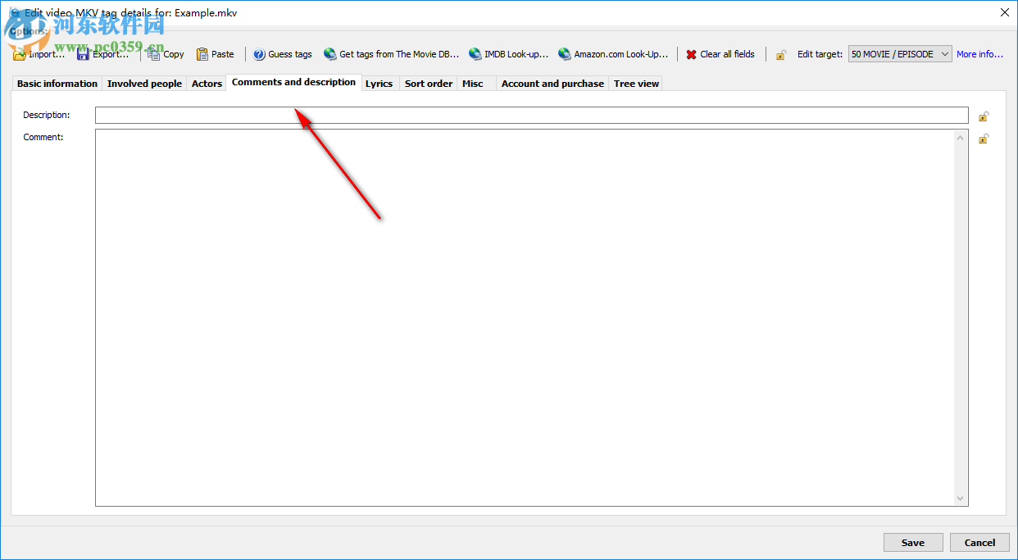Perform an IMDB Look-up
1018x560 pixels.
(x=509, y=53)
